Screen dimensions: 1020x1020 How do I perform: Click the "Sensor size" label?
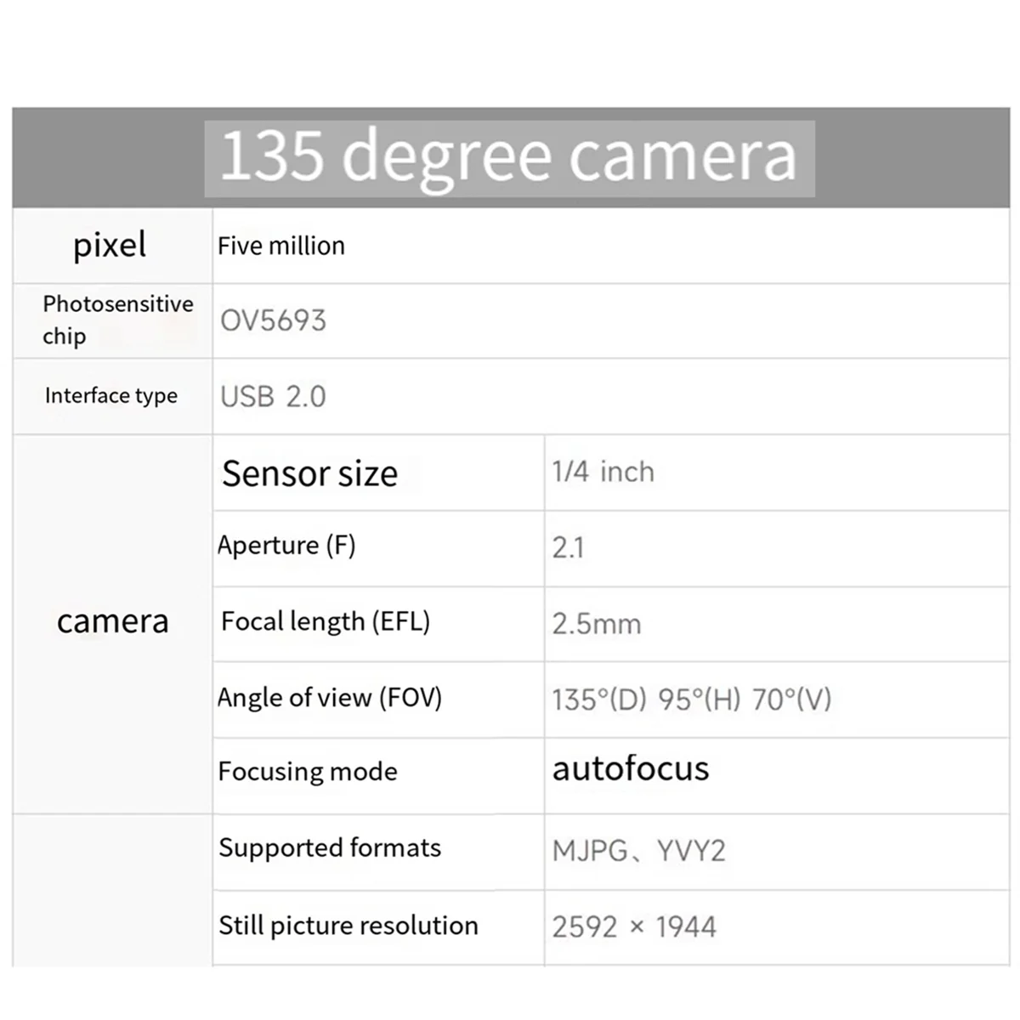coord(309,473)
